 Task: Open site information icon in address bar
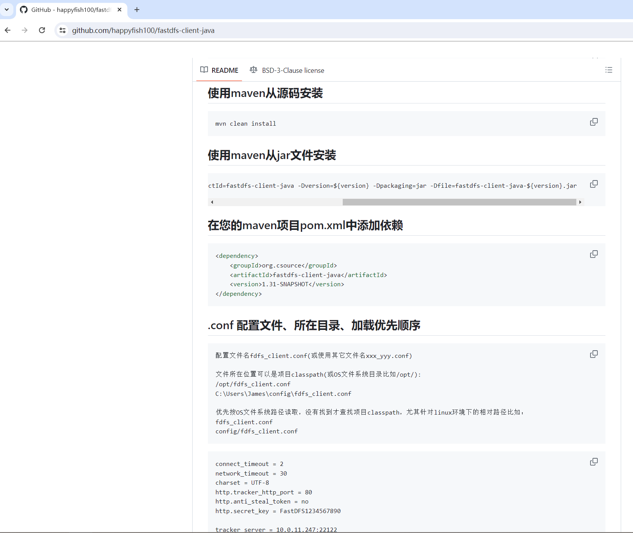click(62, 30)
